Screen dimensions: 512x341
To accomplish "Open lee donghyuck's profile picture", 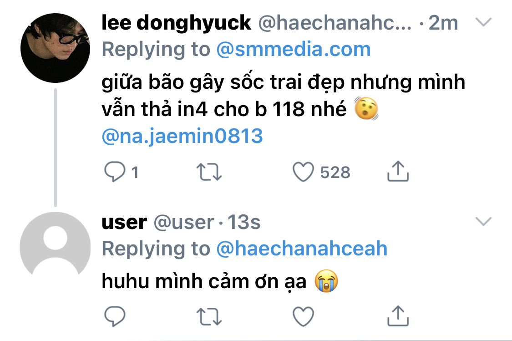I will point(55,48).
